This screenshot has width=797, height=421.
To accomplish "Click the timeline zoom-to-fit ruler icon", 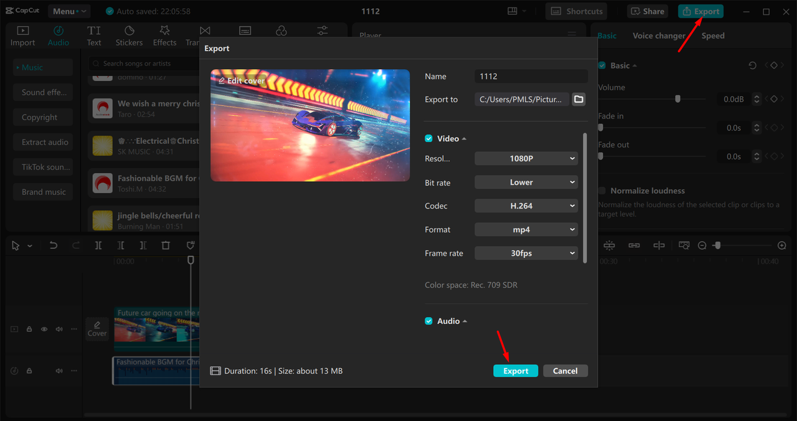I will point(684,245).
